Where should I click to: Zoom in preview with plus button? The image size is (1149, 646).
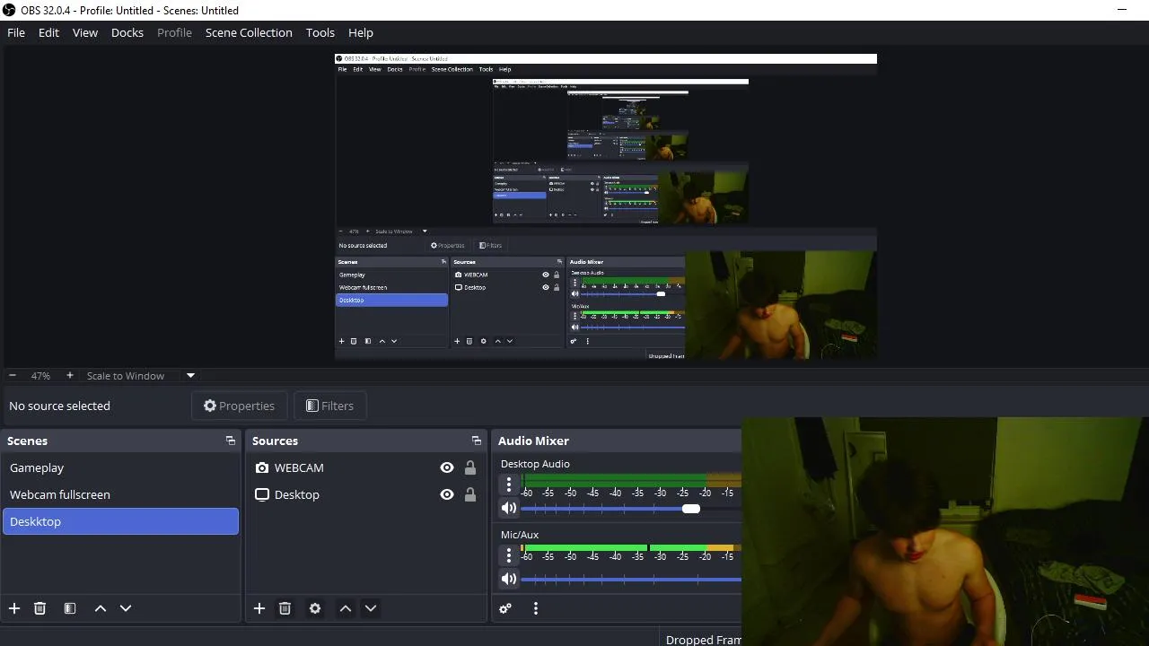[x=69, y=375]
